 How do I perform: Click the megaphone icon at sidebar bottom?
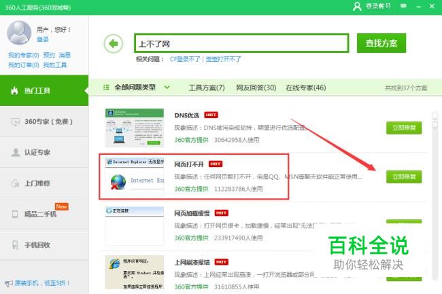pyautogui.click(x=8, y=283)
